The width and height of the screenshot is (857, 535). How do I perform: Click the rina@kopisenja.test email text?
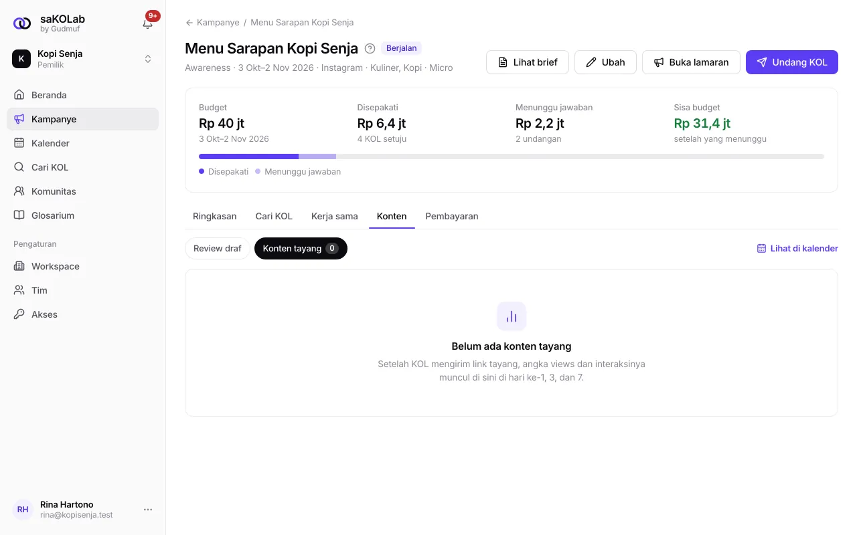[76, 516]
